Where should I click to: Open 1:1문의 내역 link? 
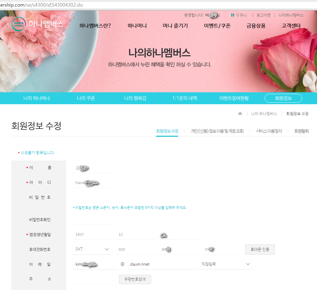pos(184,98)
